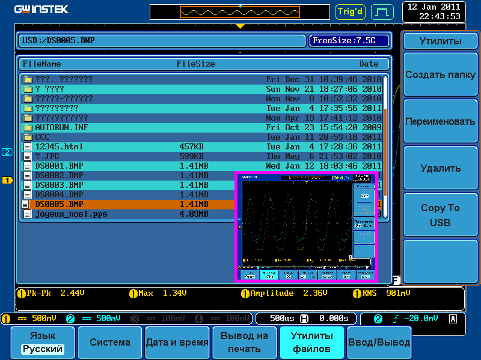
Task: Toggle channel 3 100mV indicator
Action: [x=156, y=318]
